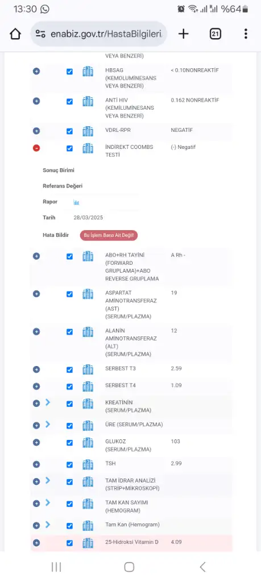Viewport: 261px width, 582px height.
Task: Collapse the İNDİREKT COOMBS TESTİ details
Action: [x=36, y=148]
